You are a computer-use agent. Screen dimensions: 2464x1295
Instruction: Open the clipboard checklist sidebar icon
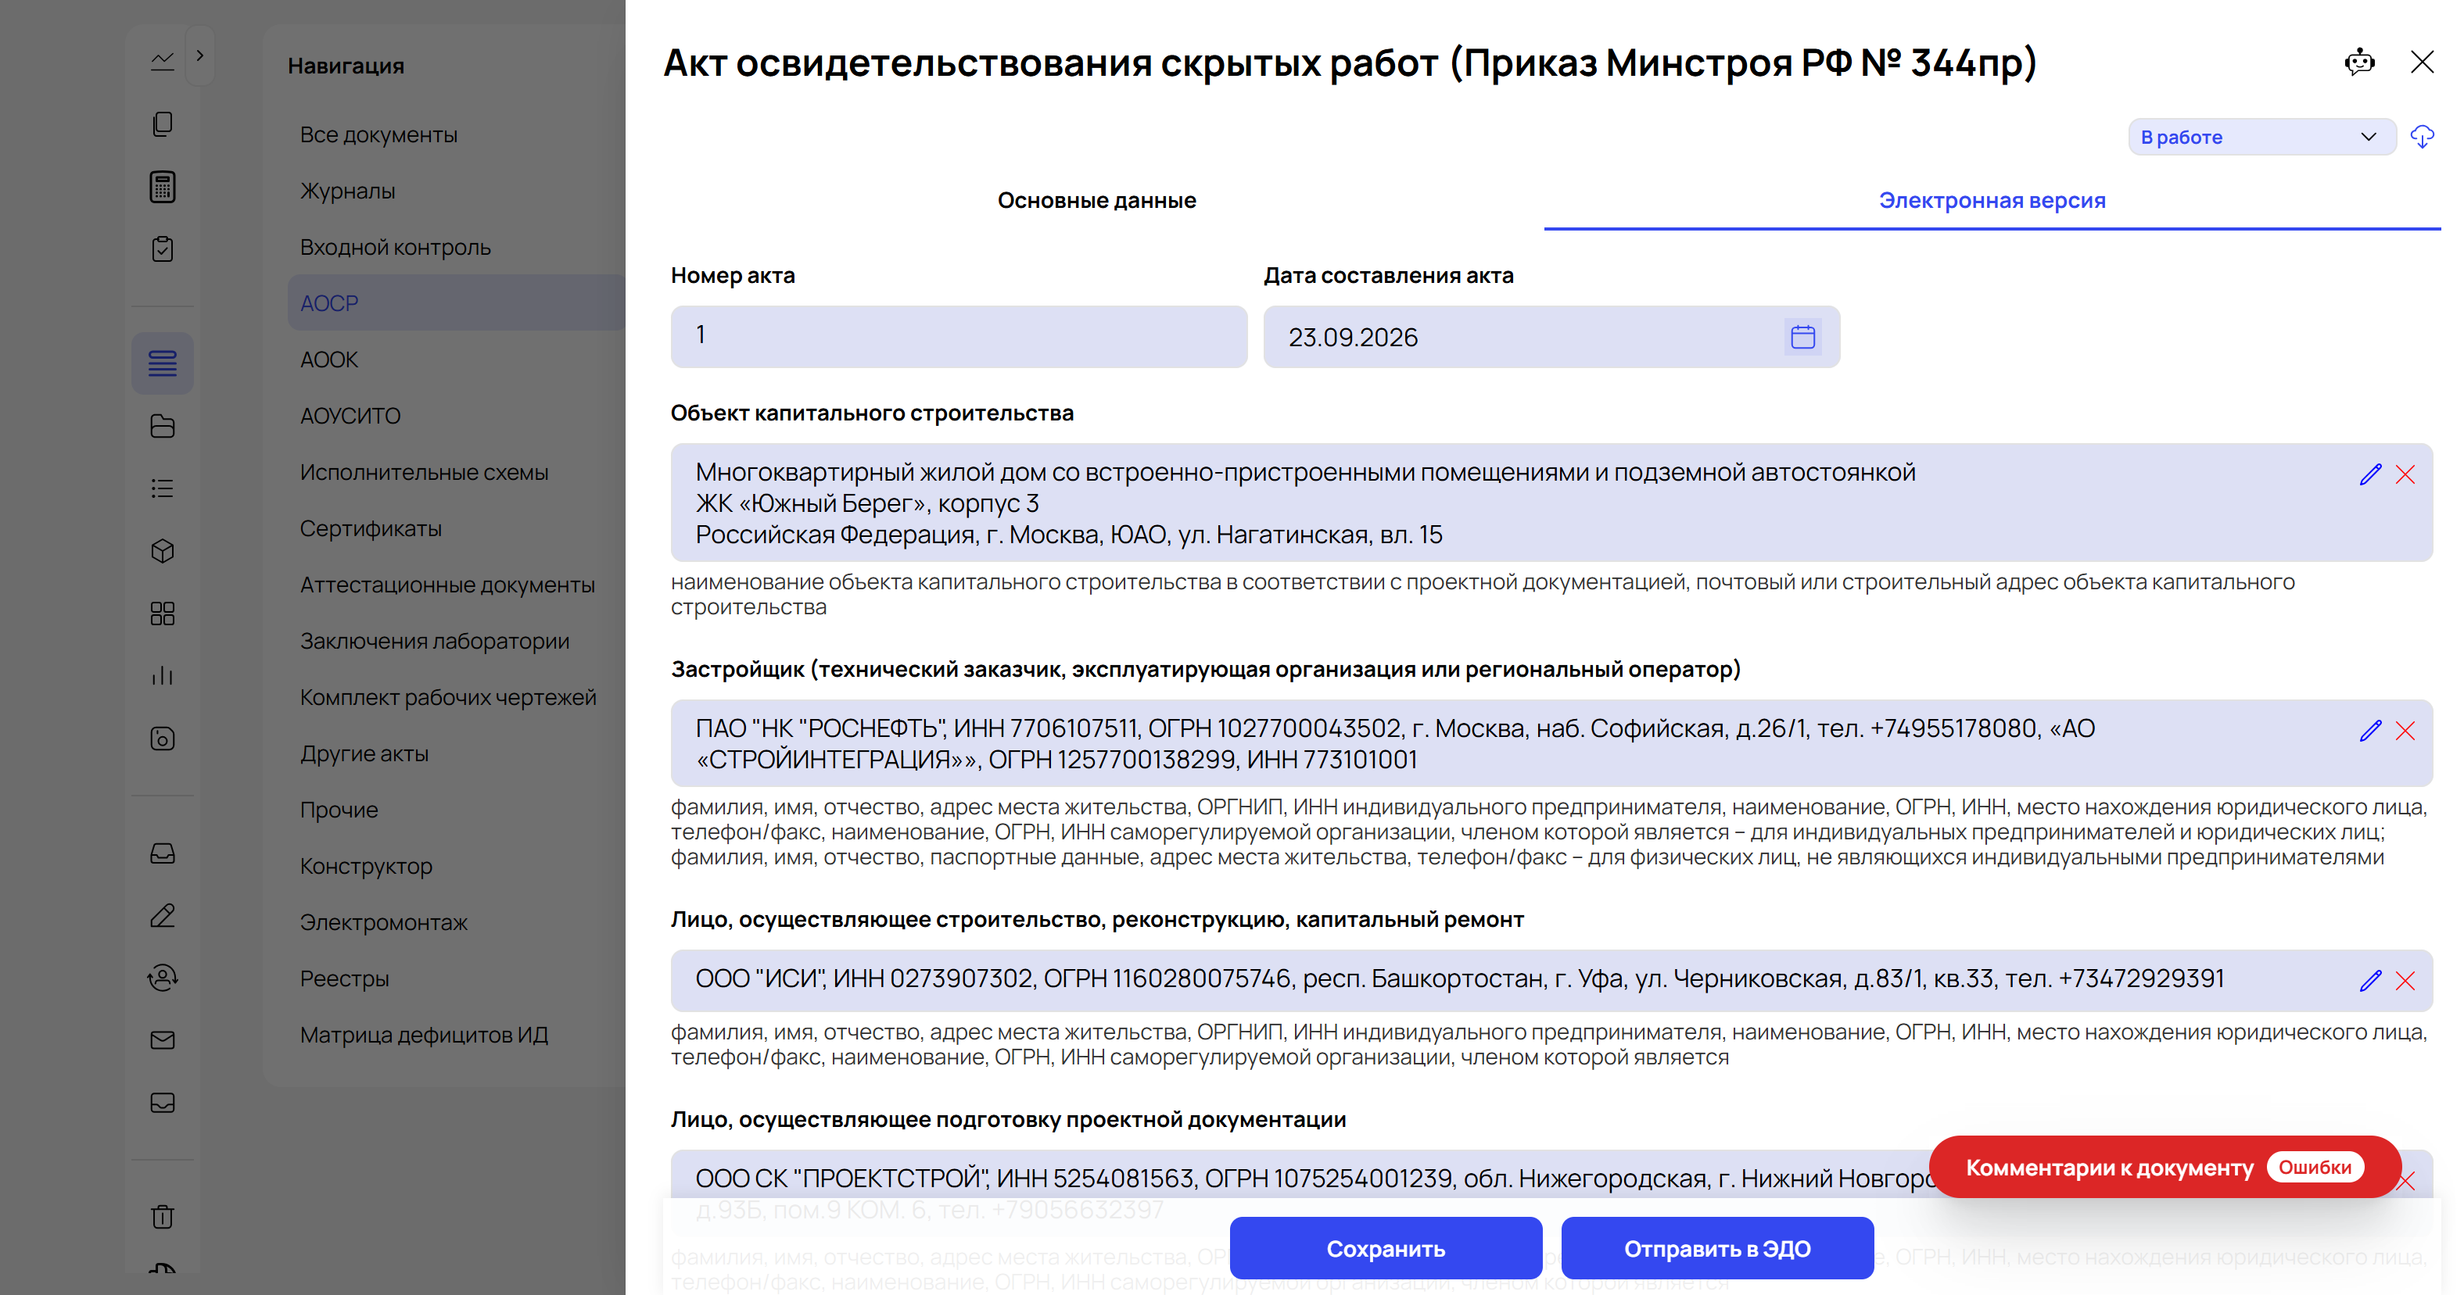coord(163,249)
